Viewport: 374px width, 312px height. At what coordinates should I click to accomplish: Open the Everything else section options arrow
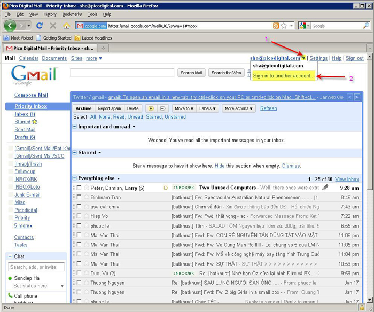tap(119, 178)
